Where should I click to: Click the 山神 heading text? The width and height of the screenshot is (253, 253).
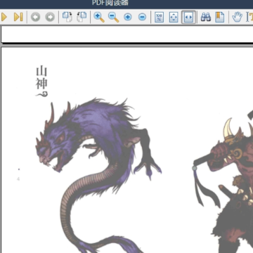pos(41,78)
